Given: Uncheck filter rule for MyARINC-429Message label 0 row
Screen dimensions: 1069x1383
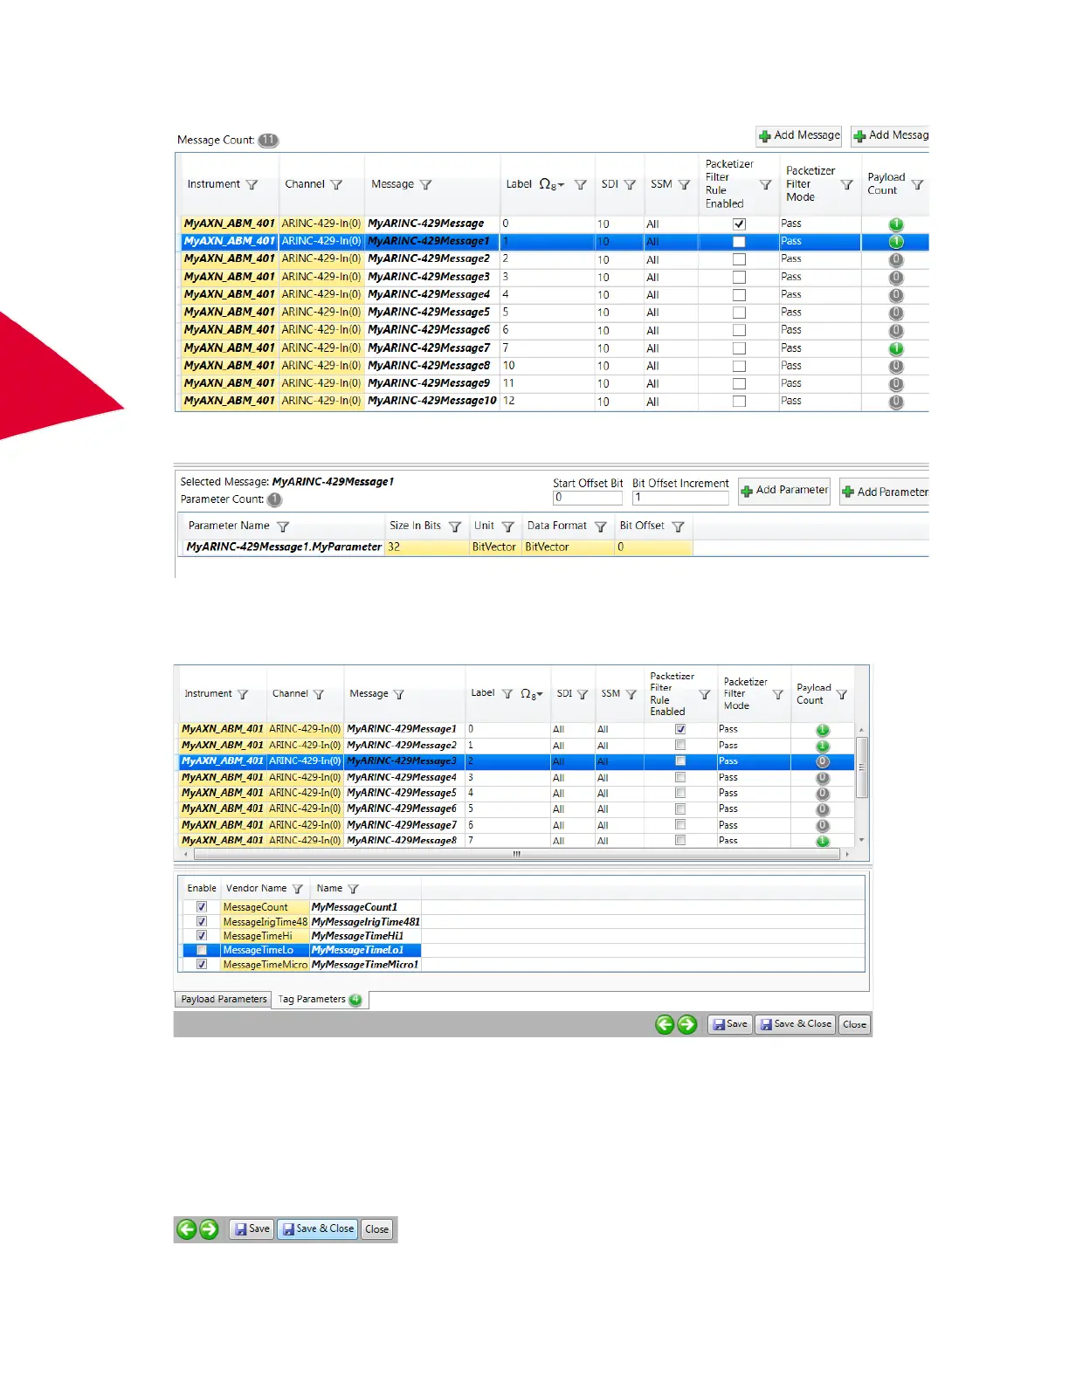Looking at the screenshot, I should [x=739, y=224].
